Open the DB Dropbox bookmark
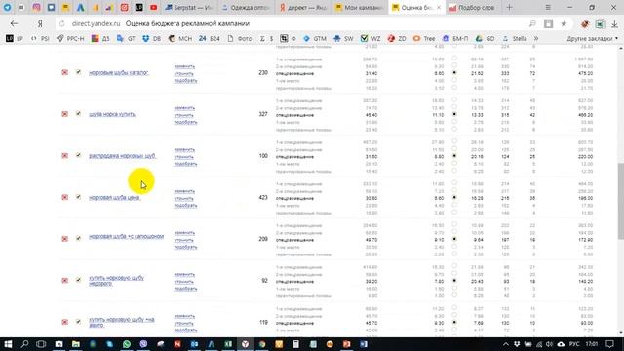624x351 pixels. coord(152,39)
